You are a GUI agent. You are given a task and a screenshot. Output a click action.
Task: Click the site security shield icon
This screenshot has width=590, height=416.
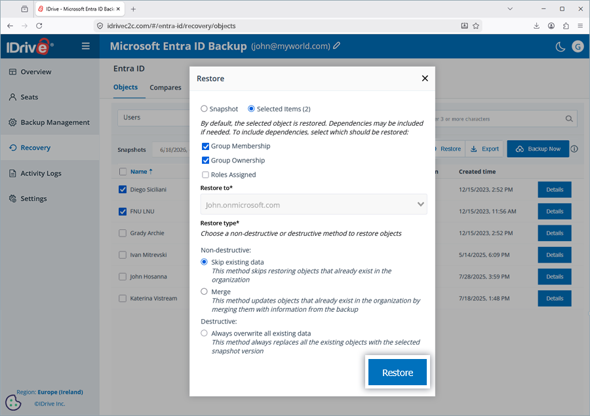100,26
